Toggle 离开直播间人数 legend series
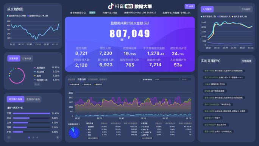259x146 pixels. pyautogui.click(x=209, y=17)
